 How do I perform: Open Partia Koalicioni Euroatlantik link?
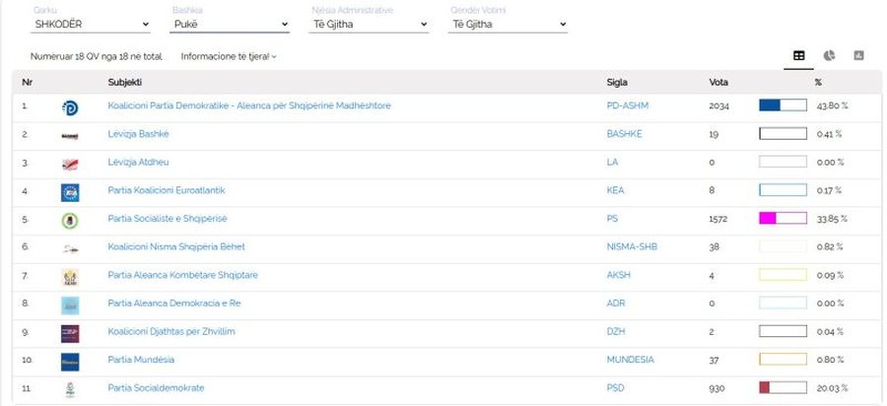[167, 190]
